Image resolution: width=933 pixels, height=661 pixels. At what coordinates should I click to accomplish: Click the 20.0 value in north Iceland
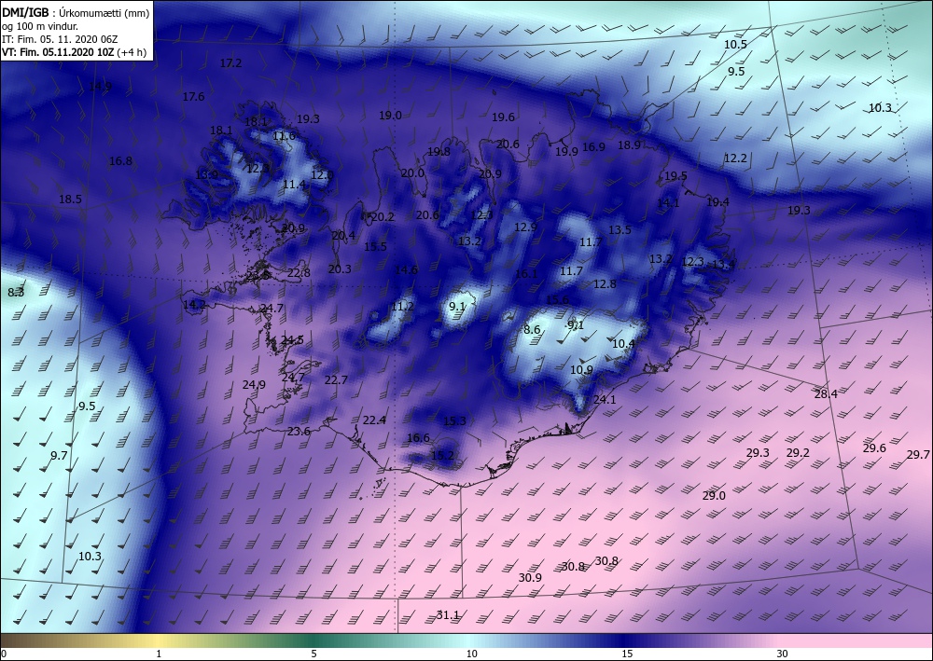pyautogui.click(x=413, y=173)
